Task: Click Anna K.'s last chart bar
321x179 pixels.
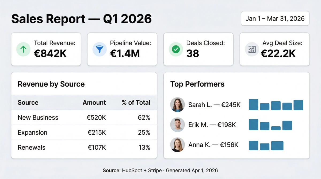Action: 277,146
